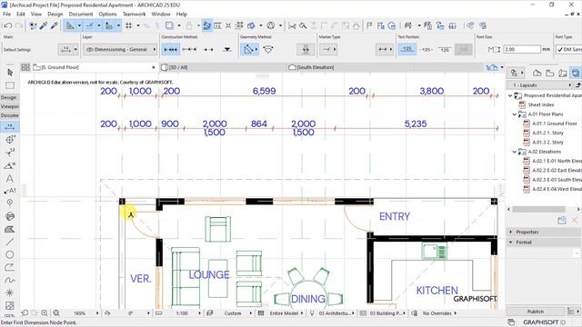Toggle the Guide Lines triangle icon

pos(70,25)
